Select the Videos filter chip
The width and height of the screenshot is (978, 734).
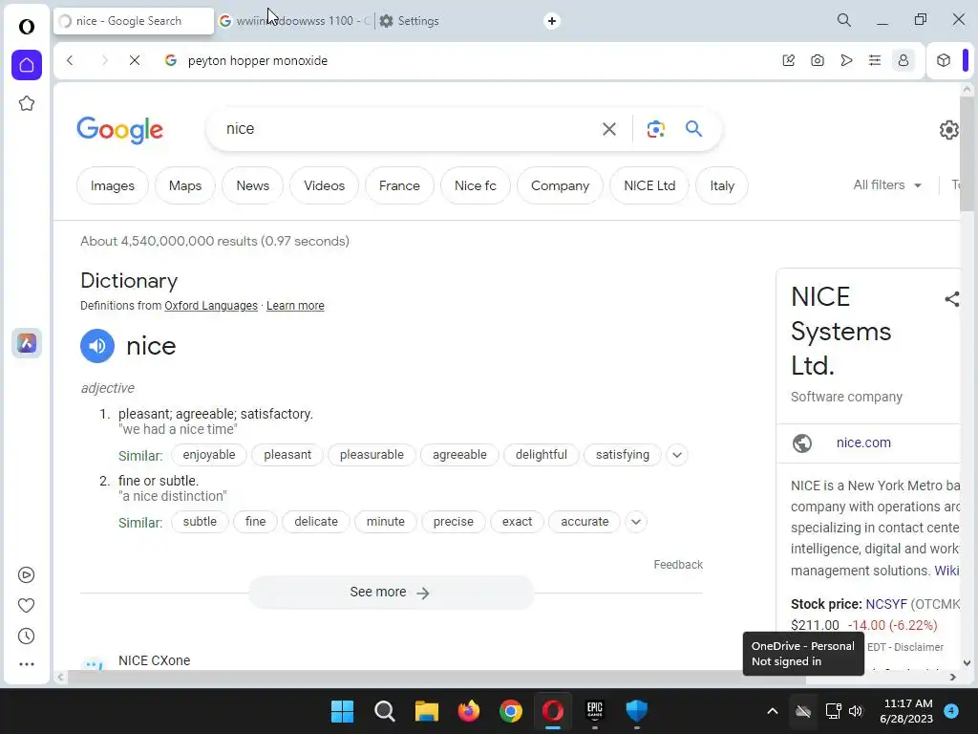coord(325,186)
